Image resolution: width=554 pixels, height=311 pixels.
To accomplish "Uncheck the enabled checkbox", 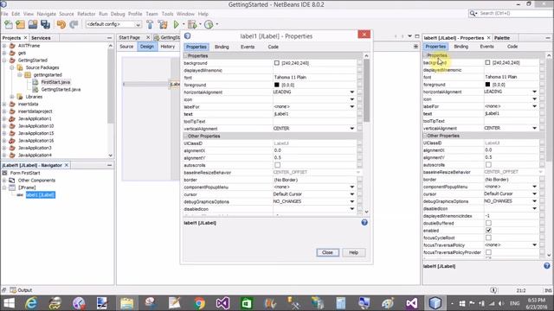I will pos(488,231).
